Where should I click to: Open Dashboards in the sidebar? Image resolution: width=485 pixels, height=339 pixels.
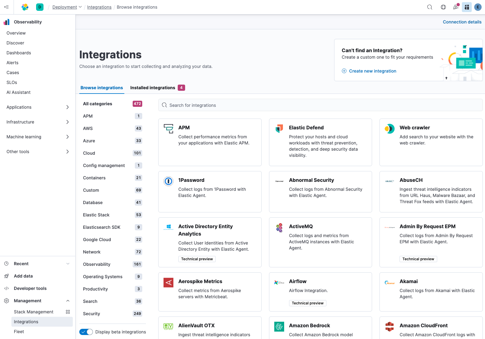tap(19, 53)
